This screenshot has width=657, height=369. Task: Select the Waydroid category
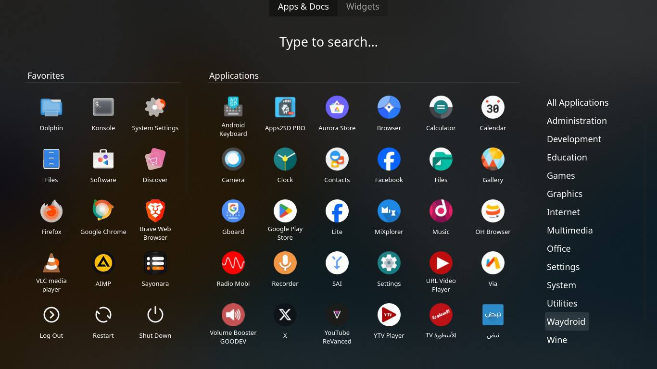pyautogui.click(x=567, y=321)
